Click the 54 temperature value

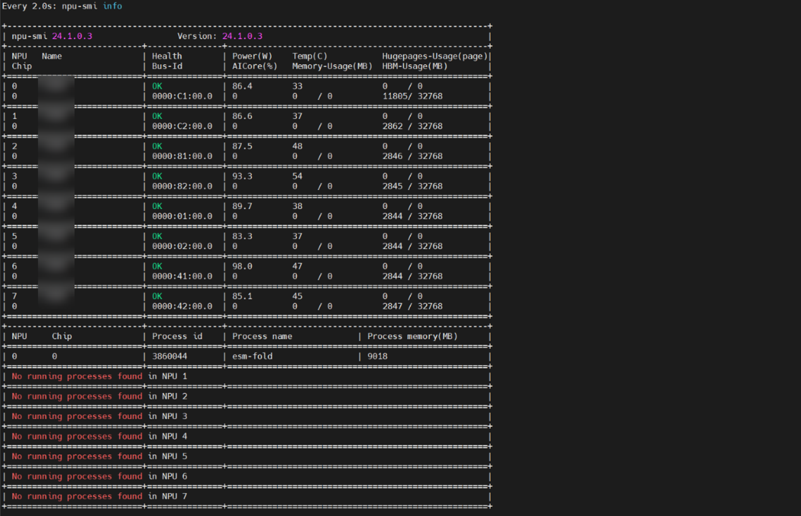point(297,176)
